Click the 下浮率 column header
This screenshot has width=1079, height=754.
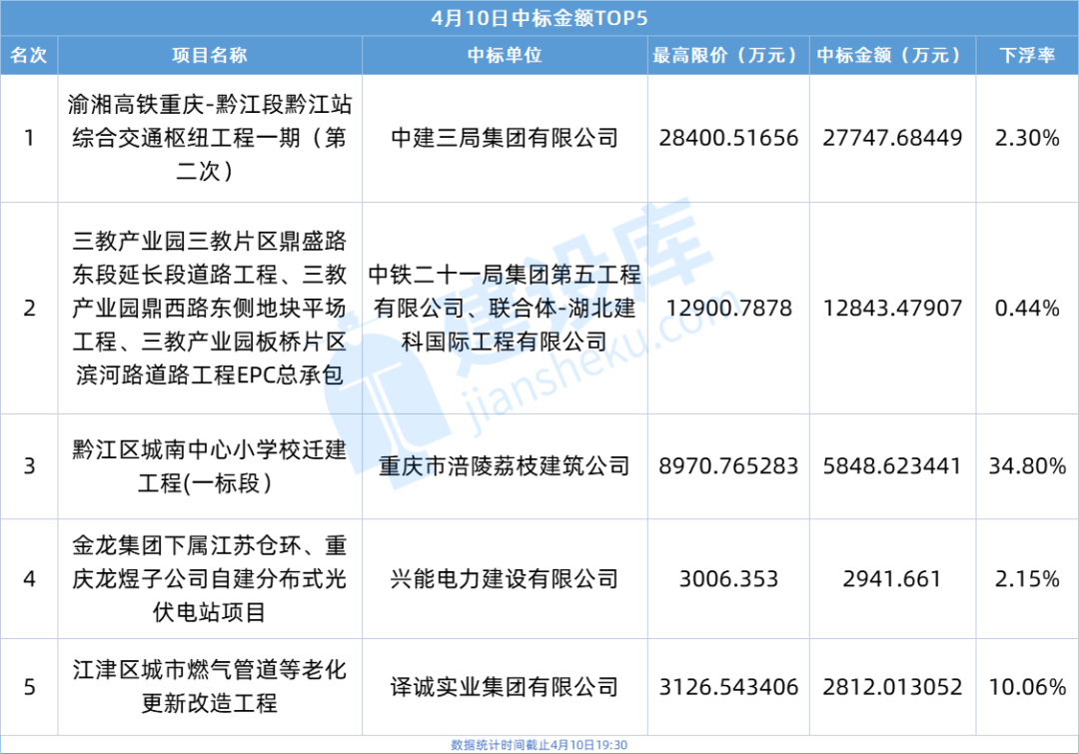pyautogui.click(x=1027, y=55)
